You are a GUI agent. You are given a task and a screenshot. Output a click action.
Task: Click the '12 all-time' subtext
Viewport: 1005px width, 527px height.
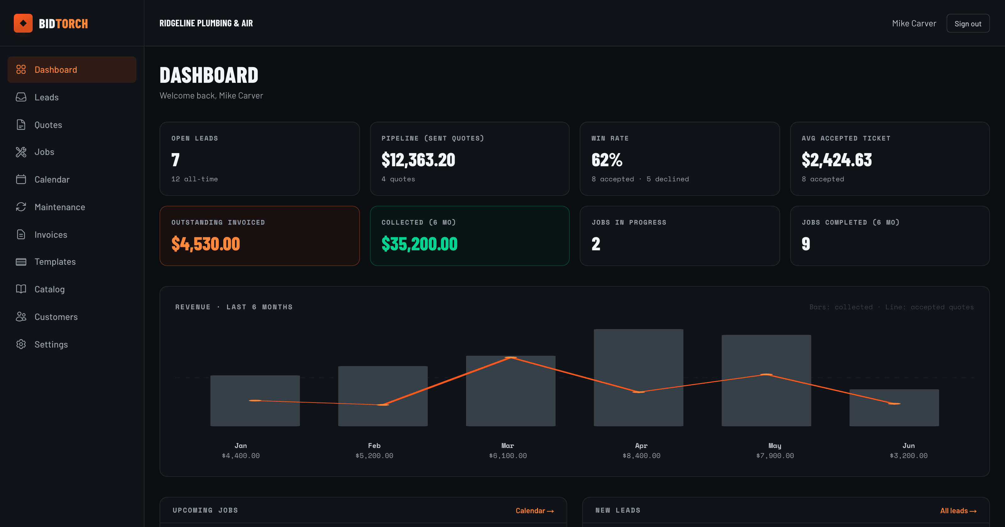[x=195, y=179]
